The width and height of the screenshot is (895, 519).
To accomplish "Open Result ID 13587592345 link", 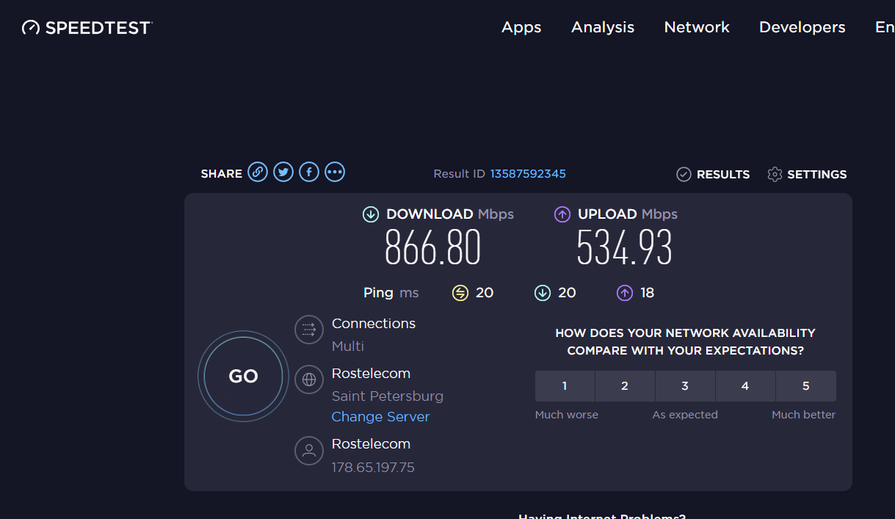I will pyautogui.click(x=528, y=174).
